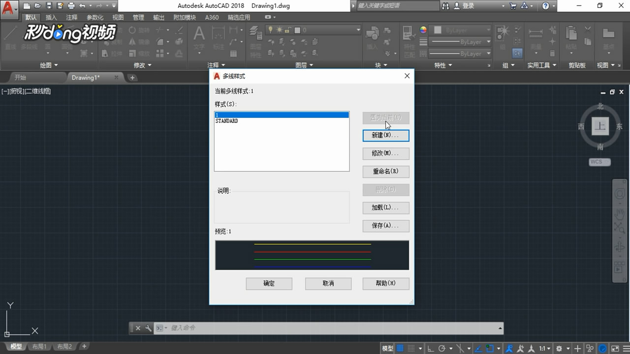
Task: Click the 登录 sign-in button
Action: tap(464, 6)
